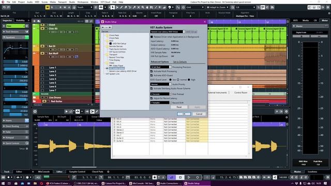Image resolution: width=331 pixels, height=186 pixels.
Task: Click the Record Shift samples field
Action: coord(160,103)
